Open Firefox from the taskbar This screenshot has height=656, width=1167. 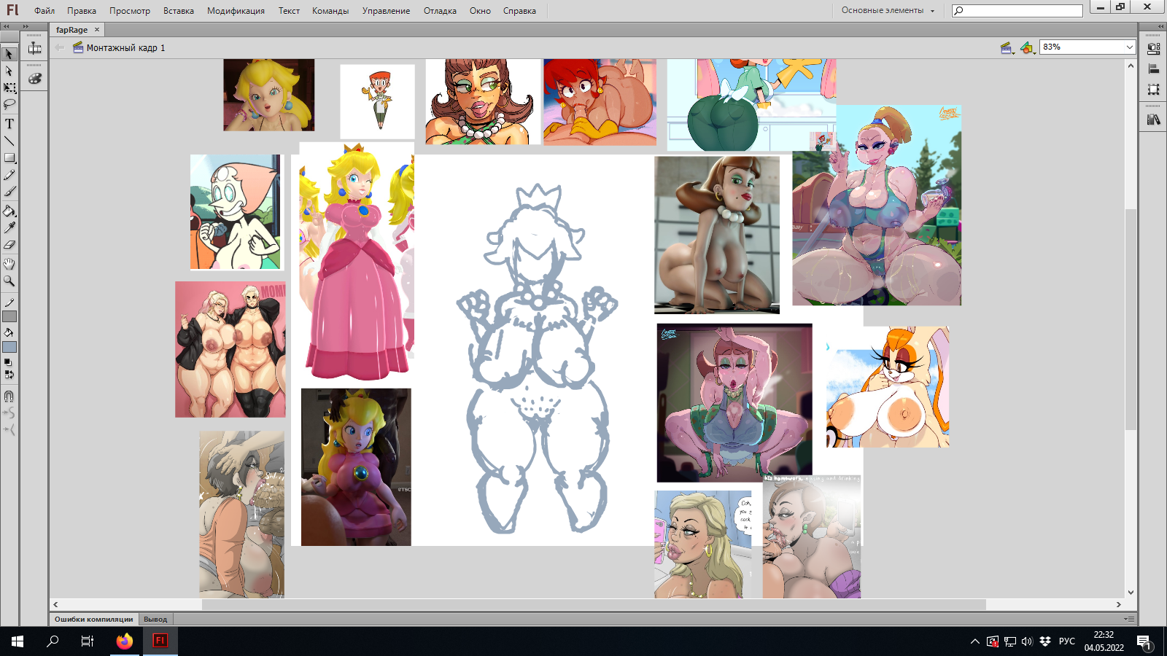tap(125, 641)
